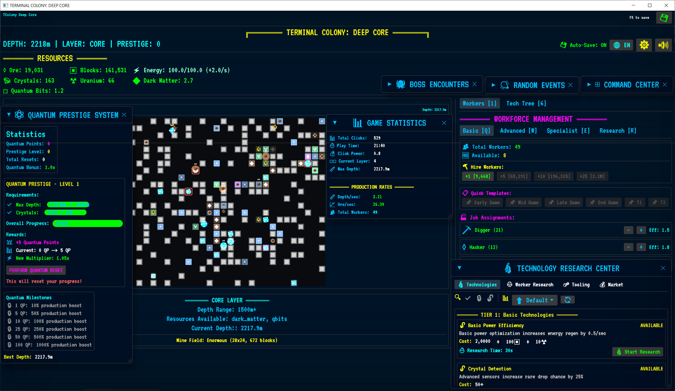Open the settings gear
Viewport: 675px width, 391px height.
pyautogui.click(x=644, y=45)
